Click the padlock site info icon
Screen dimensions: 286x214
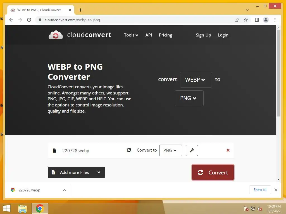point(40,20)
